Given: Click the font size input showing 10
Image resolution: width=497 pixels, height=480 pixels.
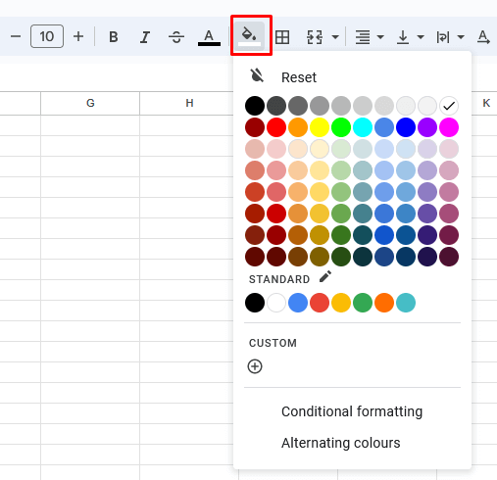Looking at the screenshot, I should tap(47, 36).
